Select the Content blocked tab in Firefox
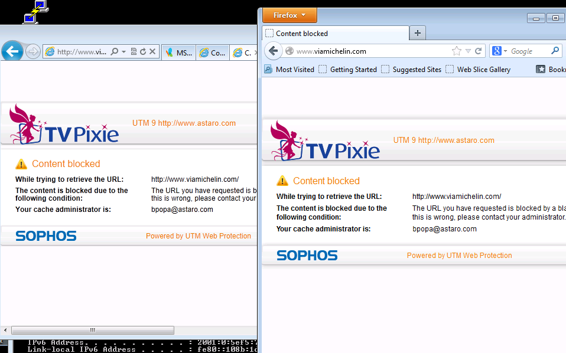Viewport: 566px width, 353px height. tap(336, 34)
